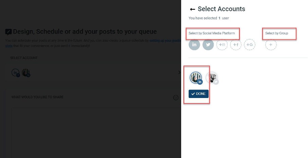This screenshot has width=308, height=158.
Task: Click the LinkedIn avatar thumbnail in background
Action: click(26, 73)
